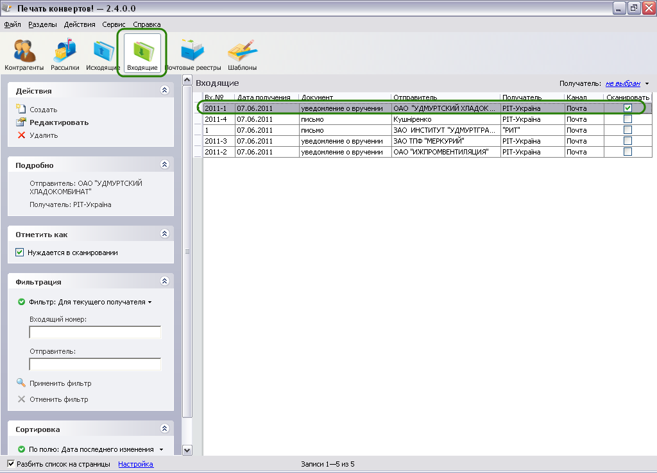Open Почтовые реестры toolbar icon
The height and width of the screenshot is (473, 657).
[192, 53]
